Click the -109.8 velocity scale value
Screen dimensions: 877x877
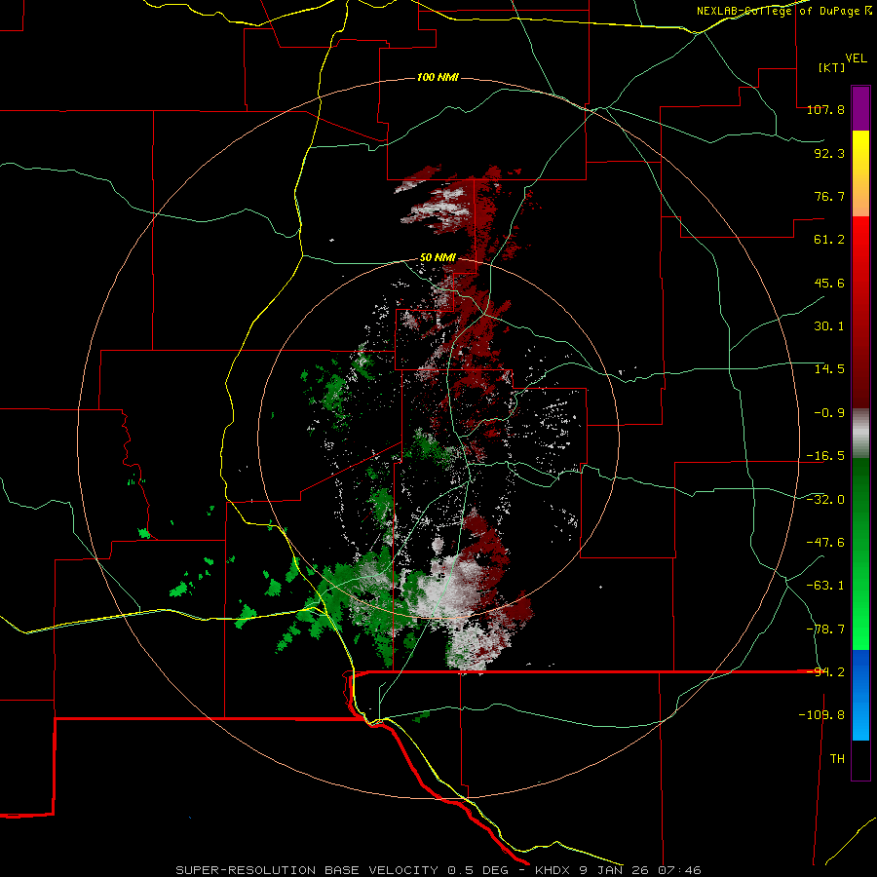[x=821, y=715]
